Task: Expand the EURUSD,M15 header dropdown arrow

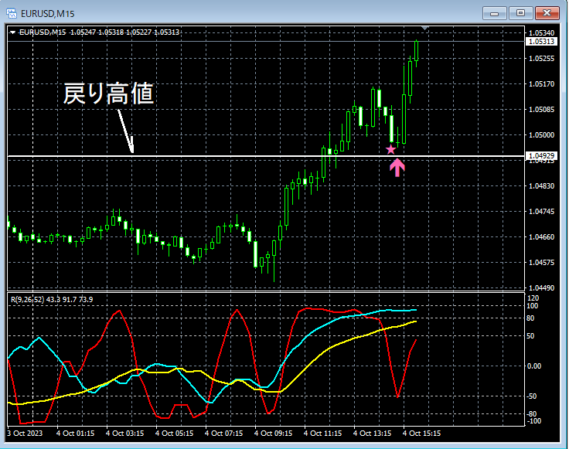Action: (12, 32)
